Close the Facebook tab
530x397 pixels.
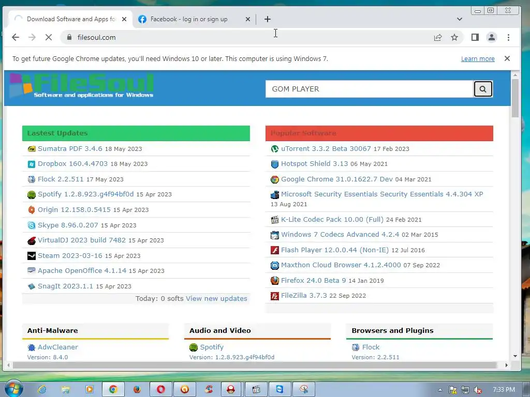click(x=248, y=19)
